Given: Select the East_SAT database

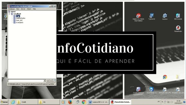Looking at the screenshot, I should click(19, 20).
